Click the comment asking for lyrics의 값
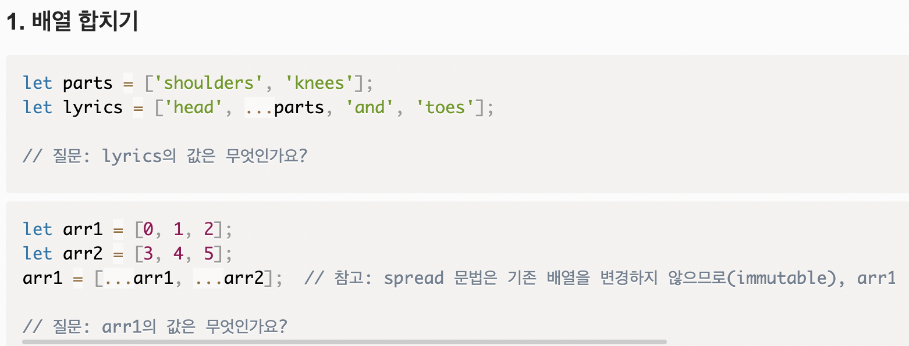This screenshot has width=909, height=346. [x=164, y=156]
